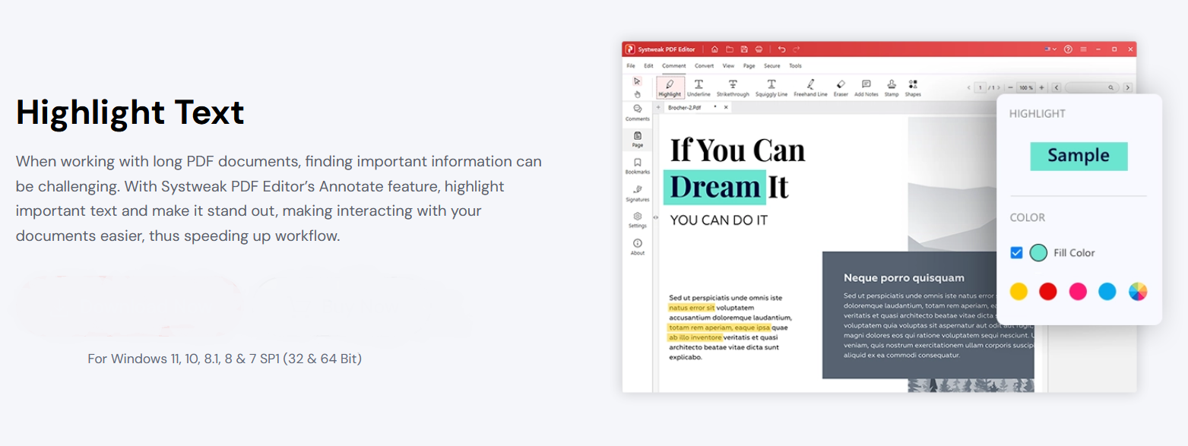This screenshot has width=1188, height=446.
Task: Pick the Freehand Line tool
Action: (x=810, y=88)
